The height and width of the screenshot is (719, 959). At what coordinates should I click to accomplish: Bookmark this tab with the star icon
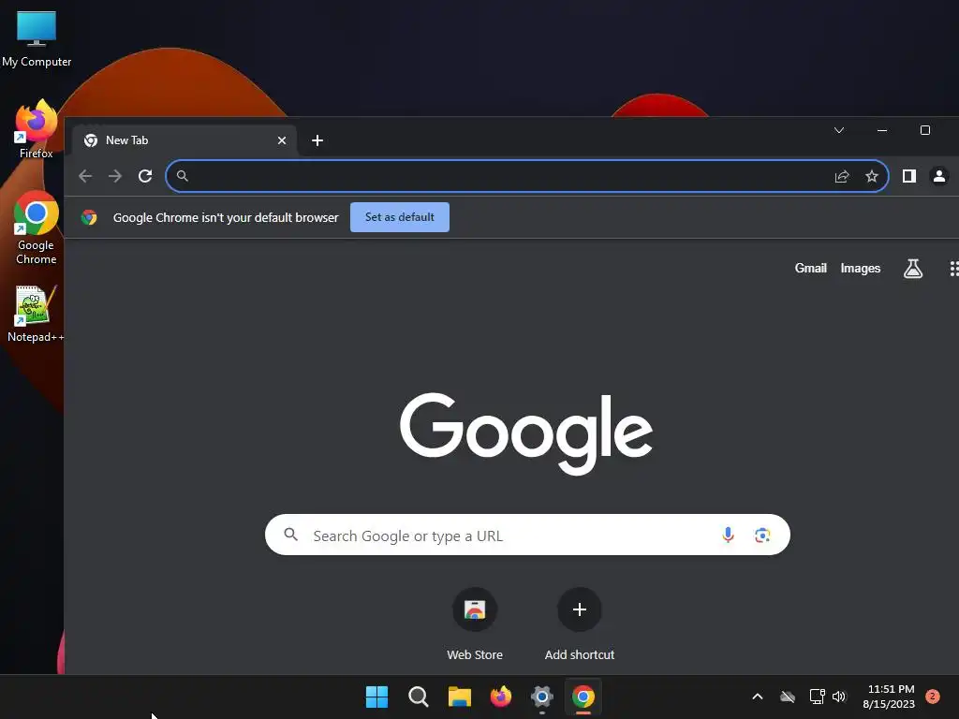[x=872, y=176]
